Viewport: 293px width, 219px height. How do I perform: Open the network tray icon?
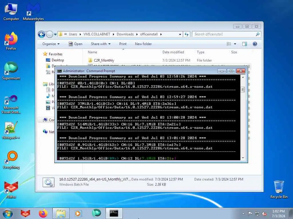tap(257, 214)
